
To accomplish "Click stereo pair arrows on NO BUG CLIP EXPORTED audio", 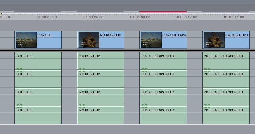I will point(207,70).
